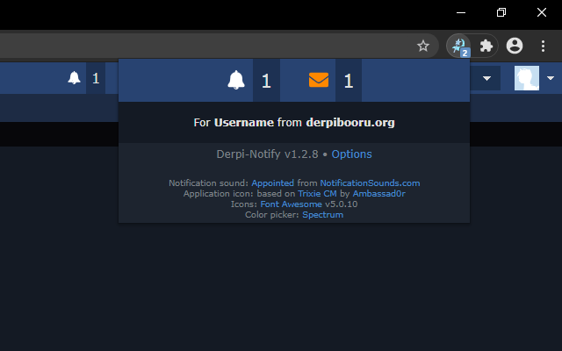Viewport: 562px width, 351px height.
Task: Open the Chrome Extensions puzzle icon
Action: pos(486,46)
